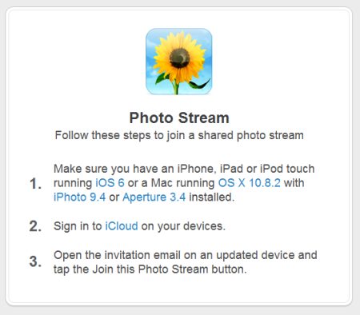Select step number 1 marker
360x315 pixels.
coord(35,184)
